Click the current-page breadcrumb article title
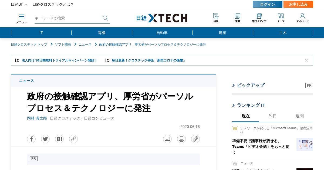 click(153, 45)
